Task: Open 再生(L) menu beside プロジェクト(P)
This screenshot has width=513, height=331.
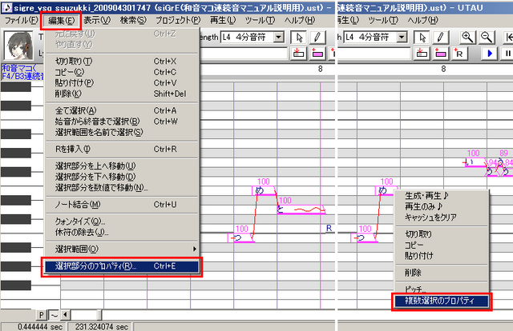Action: (223, 21)
